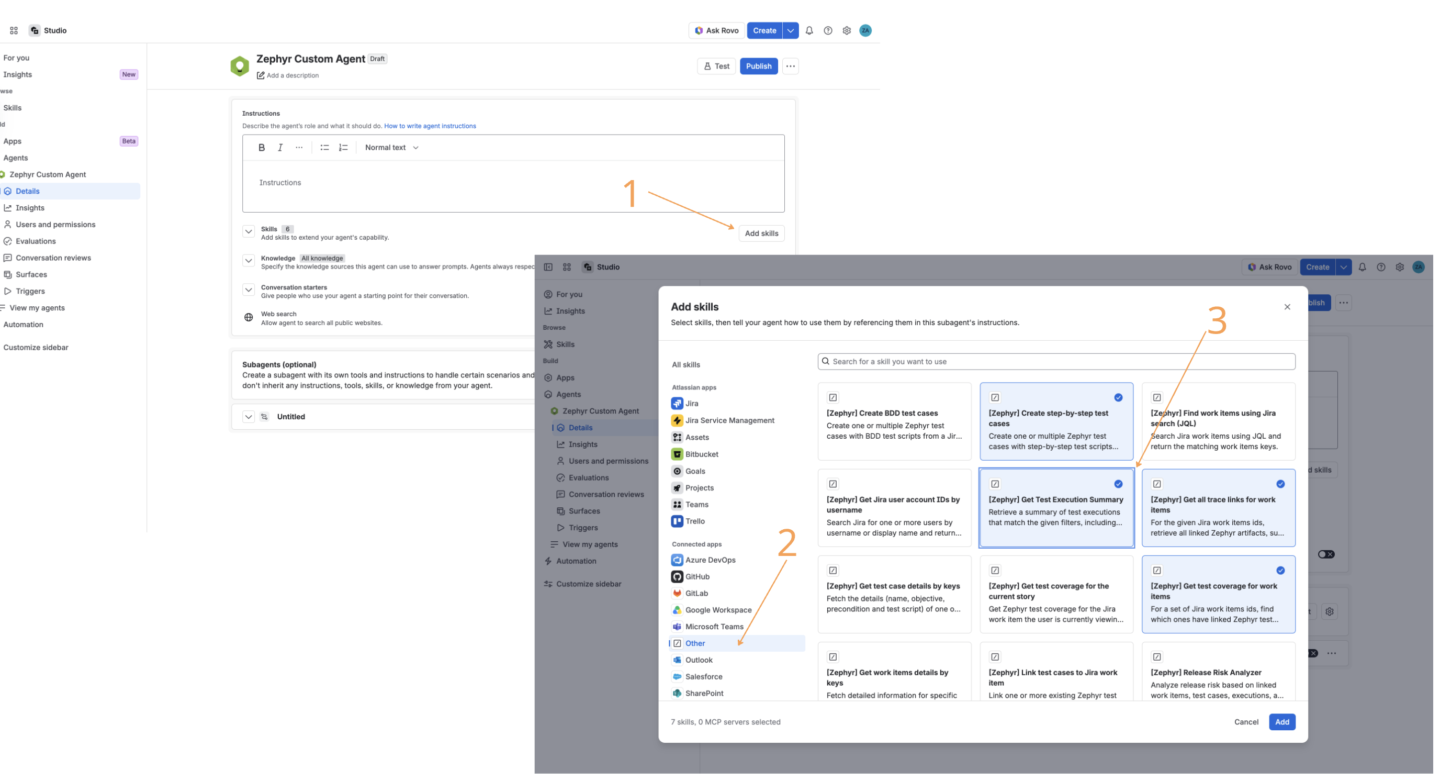Toggle italic formatting in the Instructions editor
Image resolution: width=1440 pixels, height=780 pixels.
coord(280,148)
